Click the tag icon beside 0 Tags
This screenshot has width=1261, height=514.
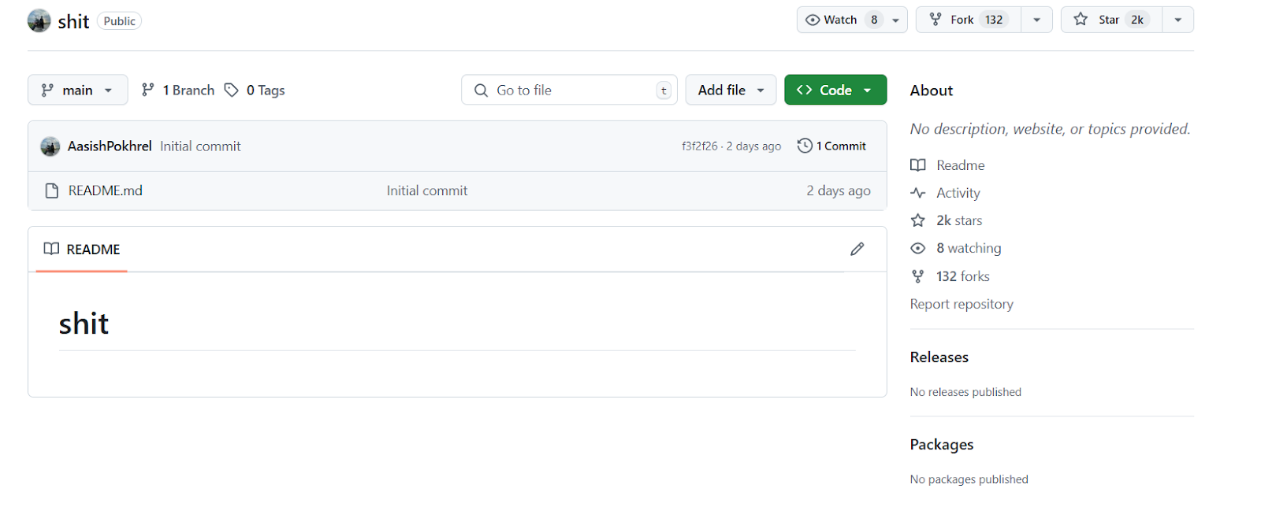coord(231,90)
